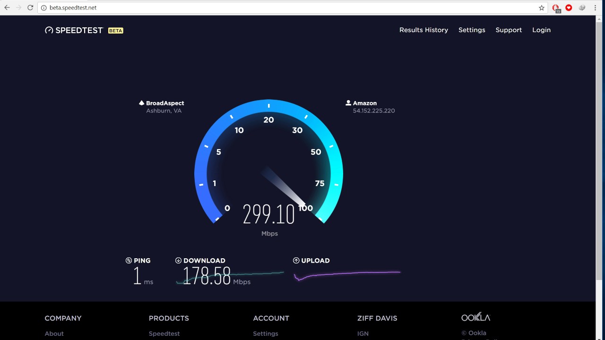Click the IP address 54.152.225.220
The height and width of the screenshot is (340, 605).
[x=373, y=110]
